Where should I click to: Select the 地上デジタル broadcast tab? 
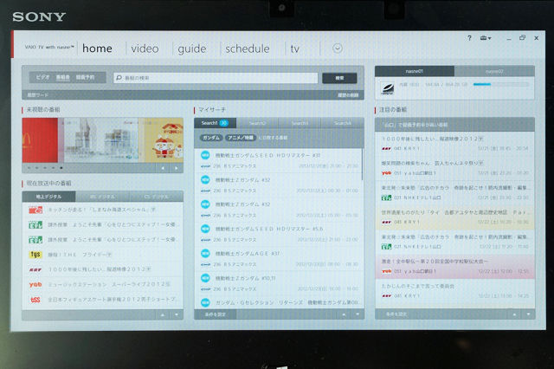click(x=48, y=197)
